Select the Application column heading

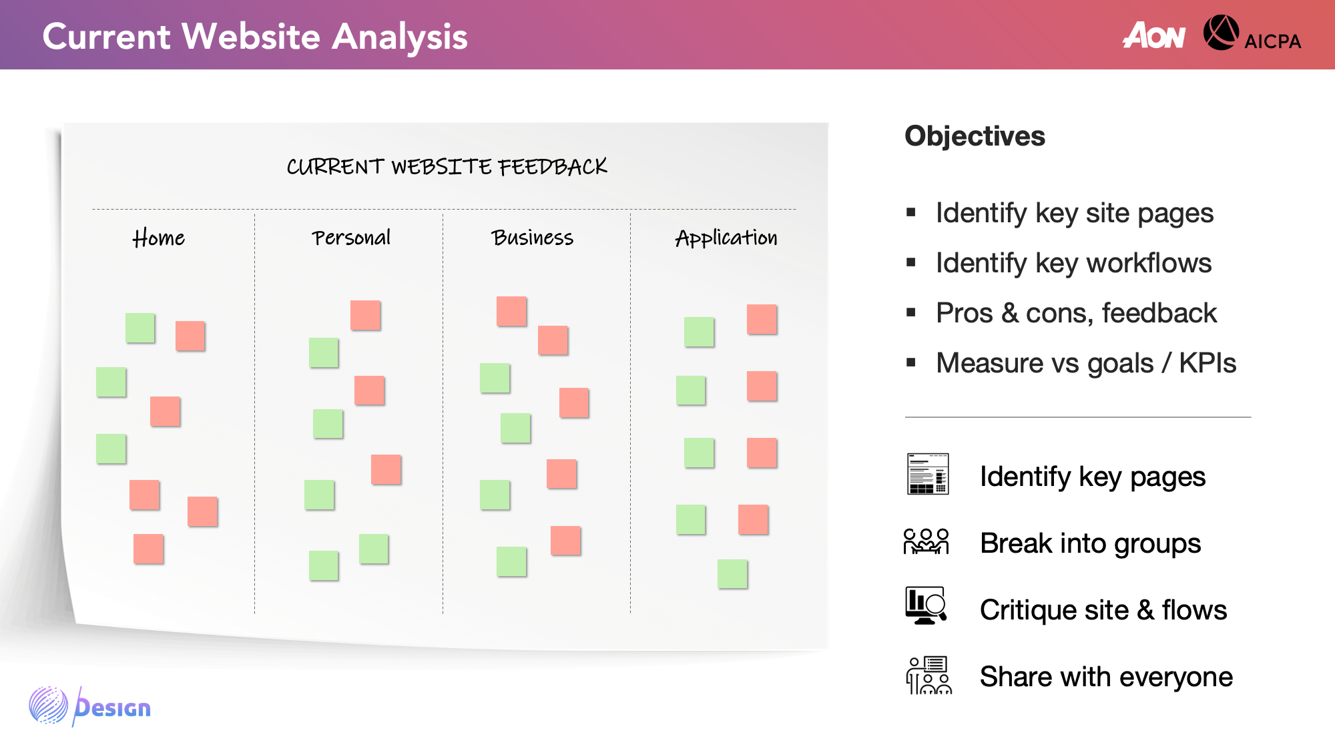coord(726,238)
